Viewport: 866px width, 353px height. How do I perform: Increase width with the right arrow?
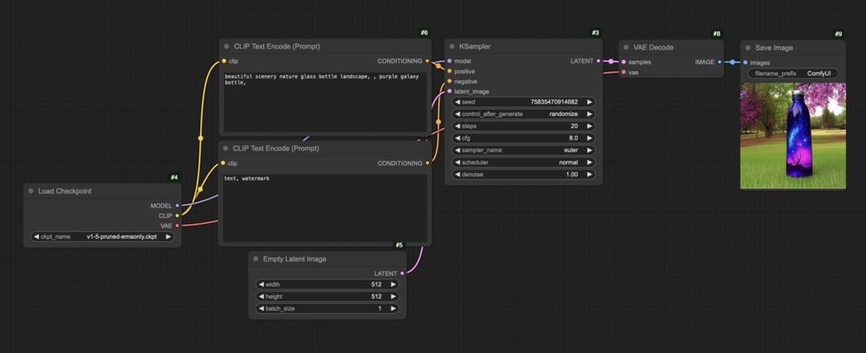tap(393, 285)
